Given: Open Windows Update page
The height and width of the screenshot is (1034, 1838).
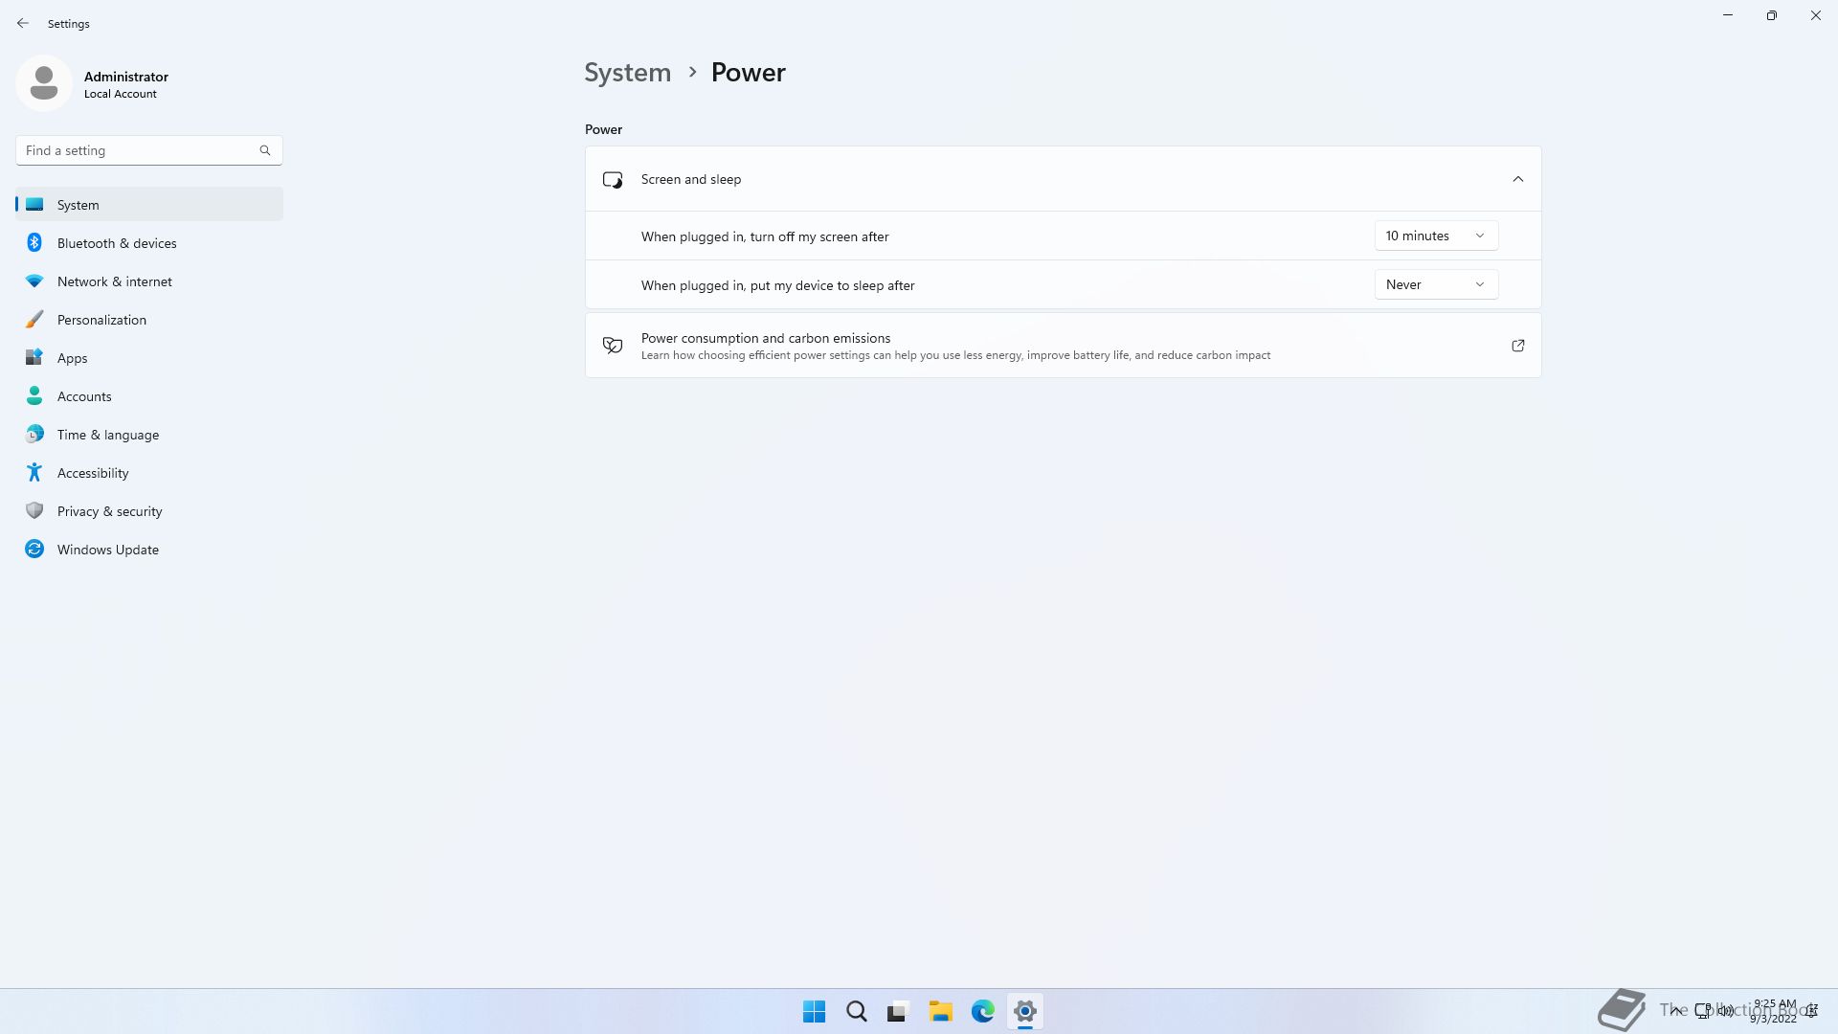Looking at the screenshot, I should [108, 550].
